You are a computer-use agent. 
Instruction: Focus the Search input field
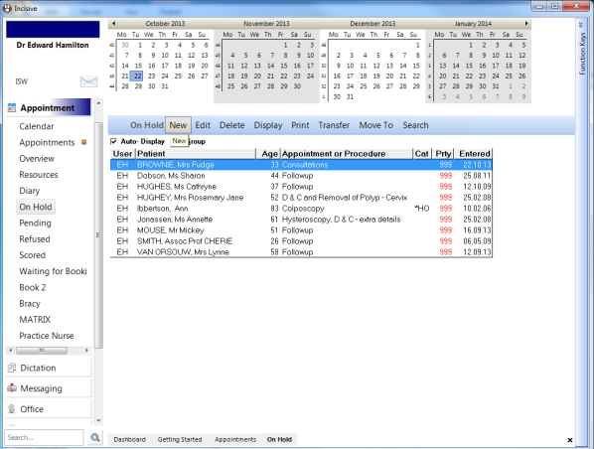44,438
